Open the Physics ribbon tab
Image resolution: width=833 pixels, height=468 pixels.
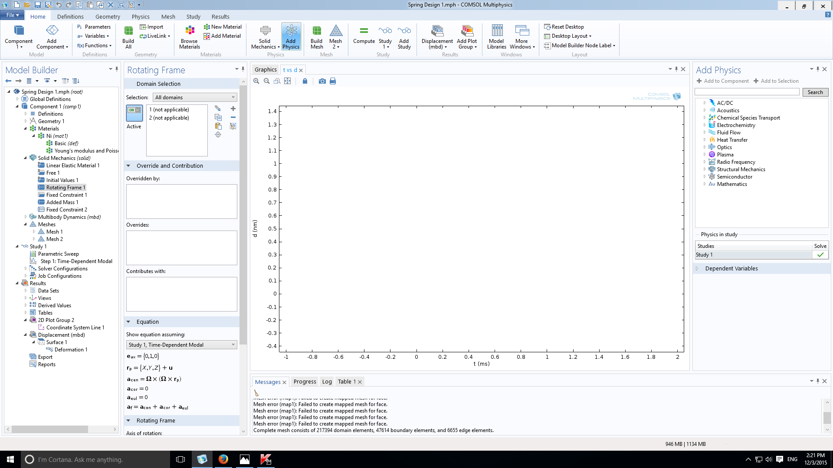(141, 16)
